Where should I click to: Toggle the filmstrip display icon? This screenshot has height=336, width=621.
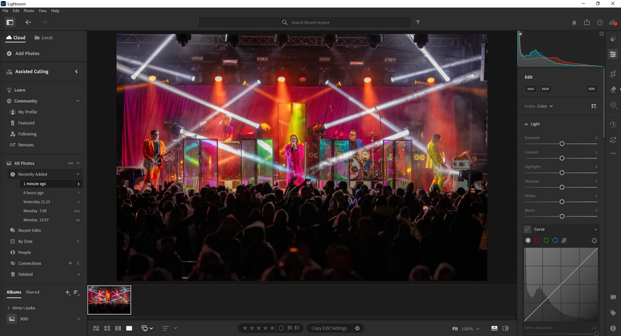(494, 328)
